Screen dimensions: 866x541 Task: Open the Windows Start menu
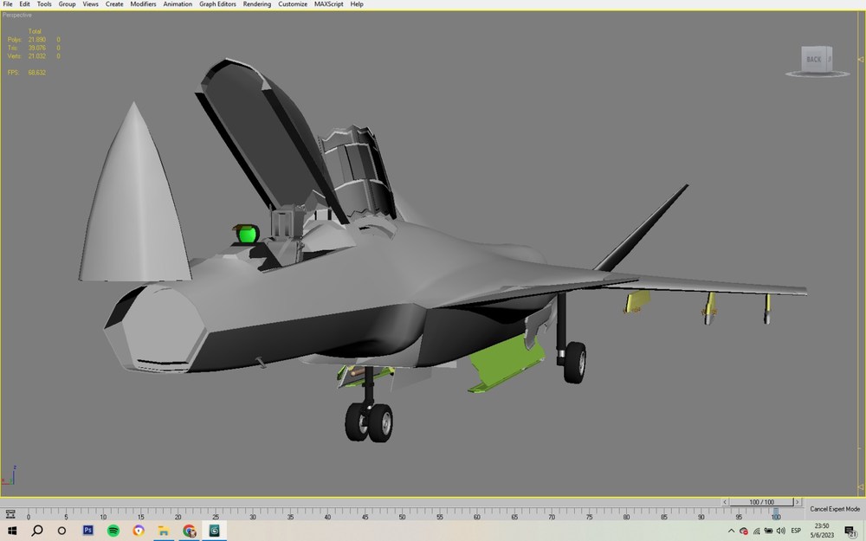pyautogui.click(x=11, y=531)
